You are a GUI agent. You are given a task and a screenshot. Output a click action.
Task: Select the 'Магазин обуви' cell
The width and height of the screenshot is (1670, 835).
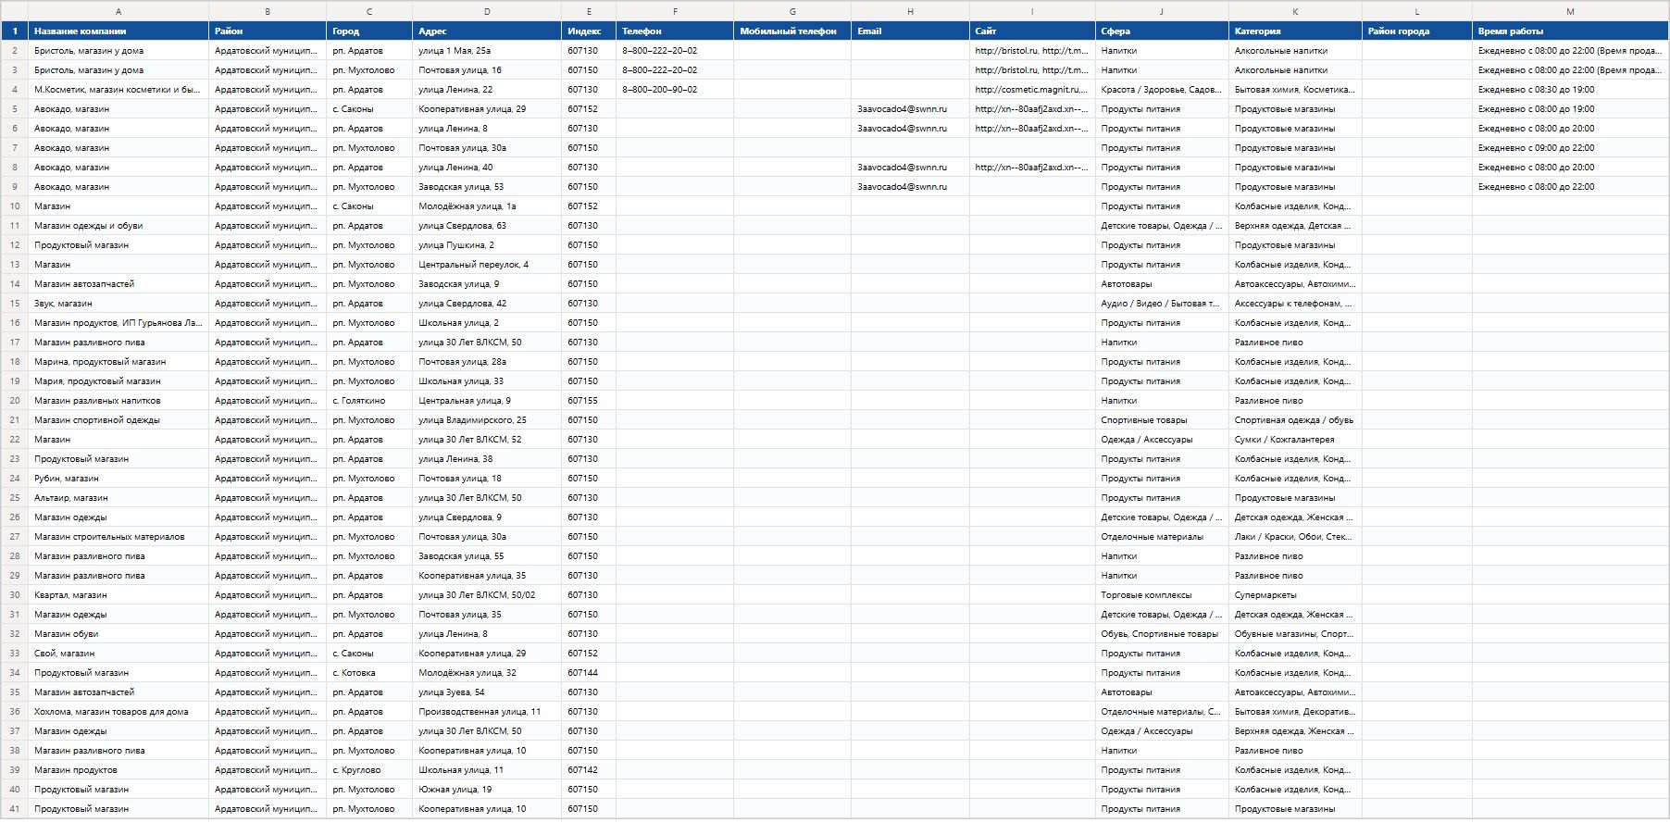118,634
